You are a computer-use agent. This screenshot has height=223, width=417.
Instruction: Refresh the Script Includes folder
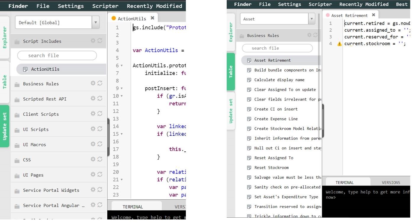100,41
